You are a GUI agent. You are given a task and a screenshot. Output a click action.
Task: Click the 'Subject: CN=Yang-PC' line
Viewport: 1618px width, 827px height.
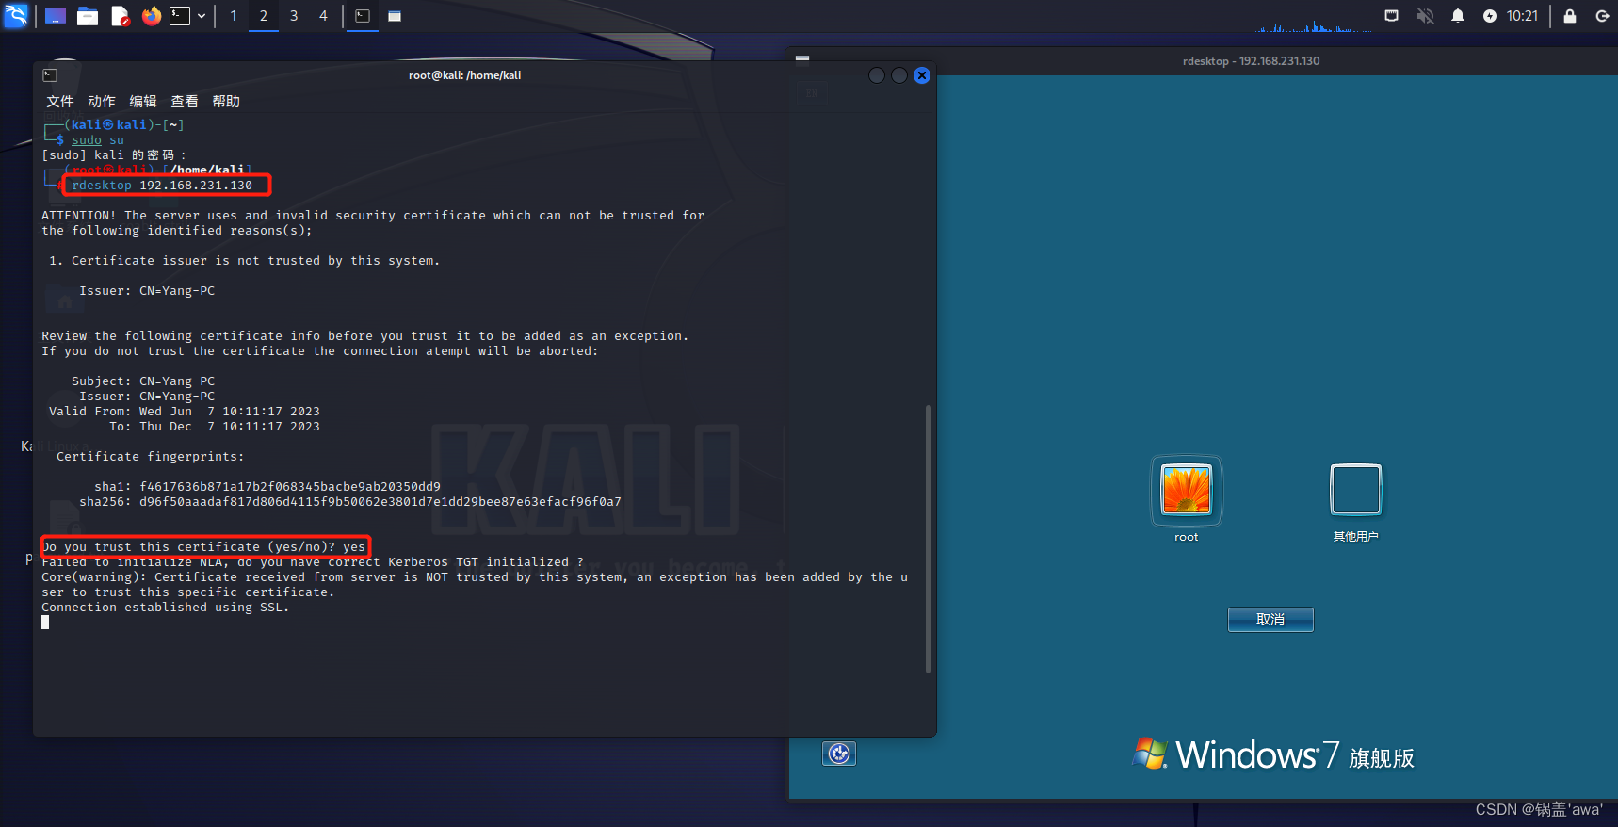(x=143, y=381)
